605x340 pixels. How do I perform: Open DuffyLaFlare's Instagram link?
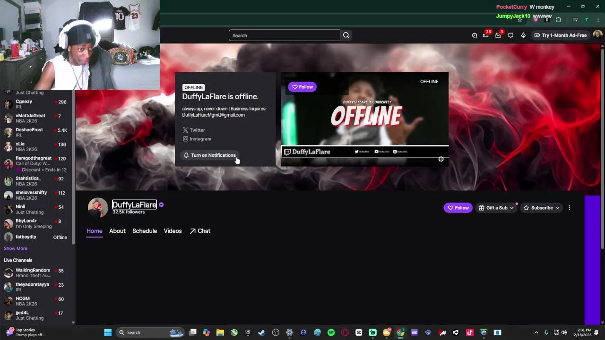click(197, 139)
